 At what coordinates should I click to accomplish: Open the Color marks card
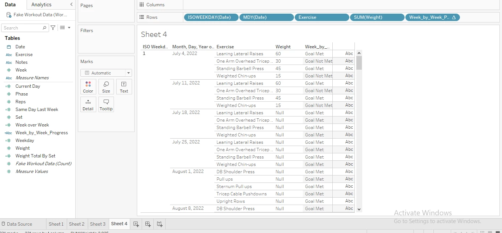[88, 87]
